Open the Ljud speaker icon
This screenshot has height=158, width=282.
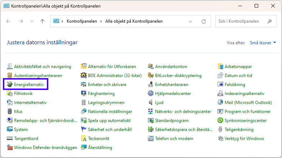click(151, 103)
